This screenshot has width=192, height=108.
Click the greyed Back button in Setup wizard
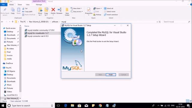[x=100, y=75]
